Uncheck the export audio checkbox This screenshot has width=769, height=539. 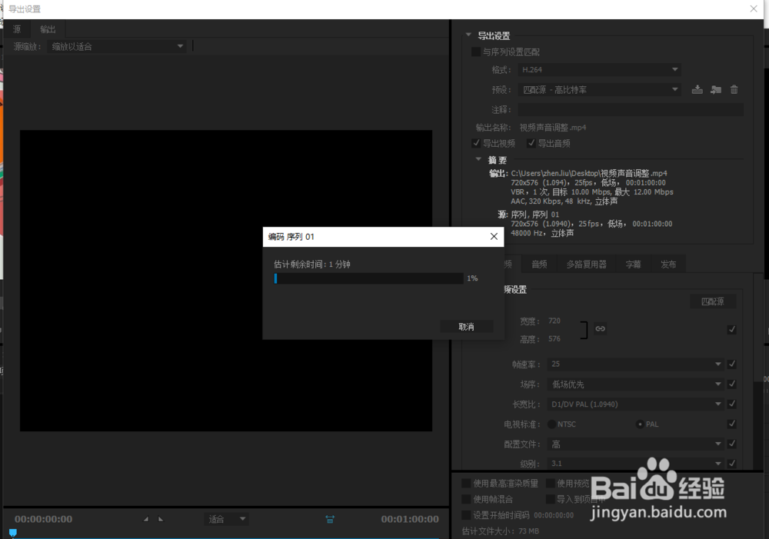tap(531, 143)
